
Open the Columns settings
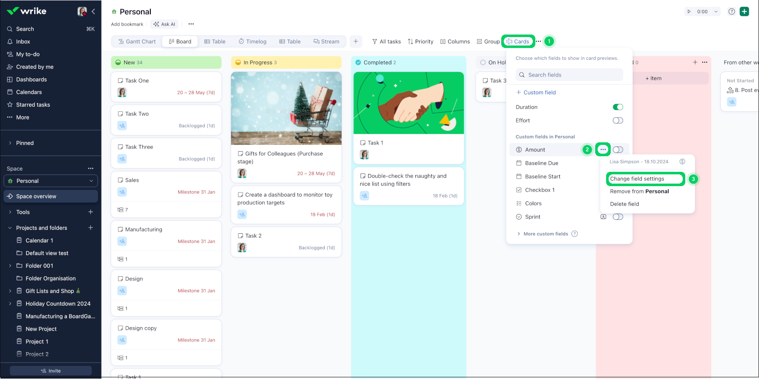(x=455, y=41)
